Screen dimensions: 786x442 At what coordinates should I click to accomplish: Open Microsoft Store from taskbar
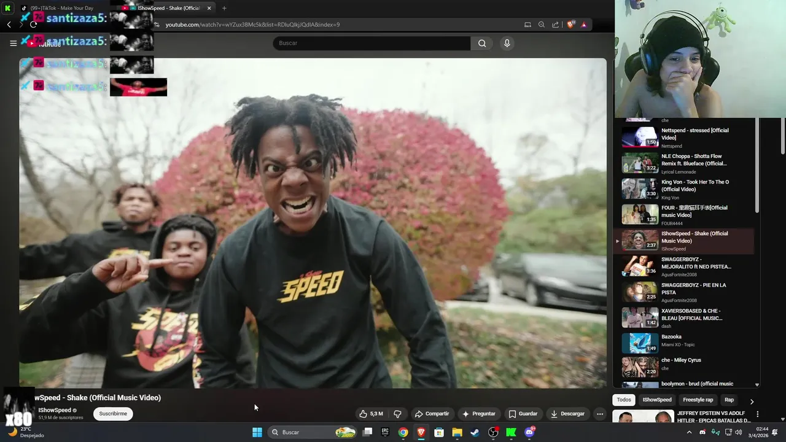tap(439, 432)
